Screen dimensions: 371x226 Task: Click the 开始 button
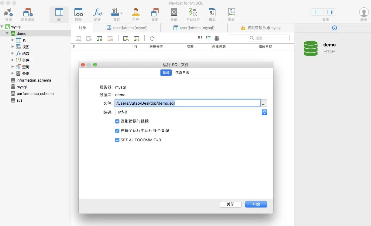click(x=256, y=204)
